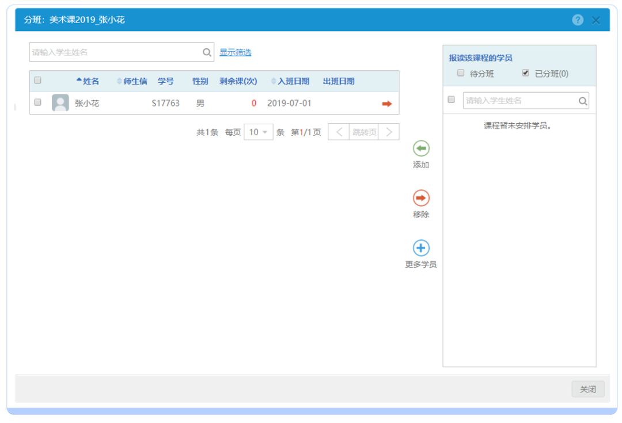The height and width of the screenshot is (423, 622).
Task: Click the blue plus More Students icon
Action: click(x=421, y=248)
